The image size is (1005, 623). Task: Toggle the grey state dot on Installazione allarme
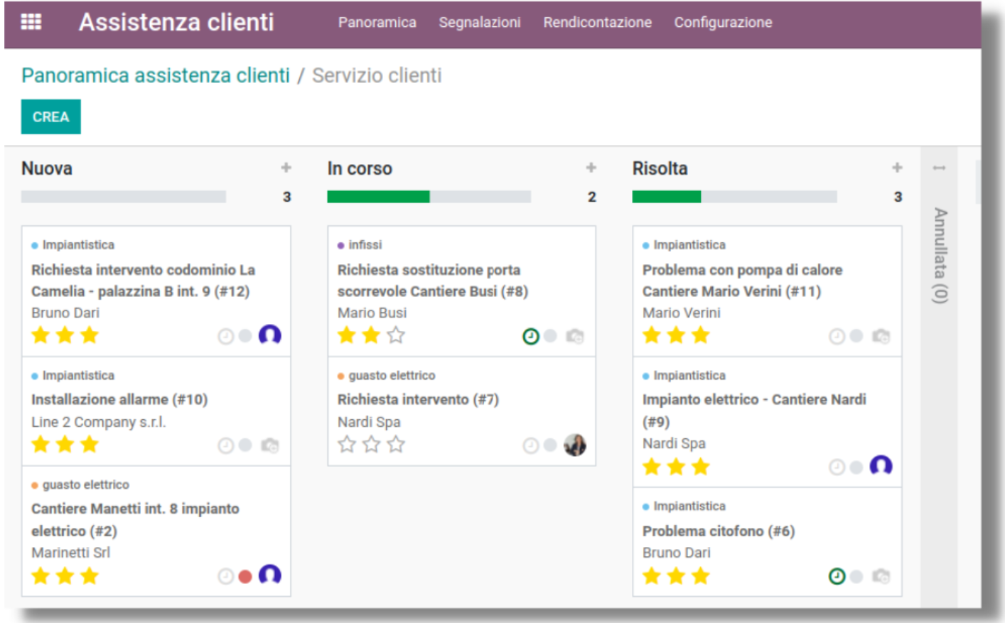point(245,445)
